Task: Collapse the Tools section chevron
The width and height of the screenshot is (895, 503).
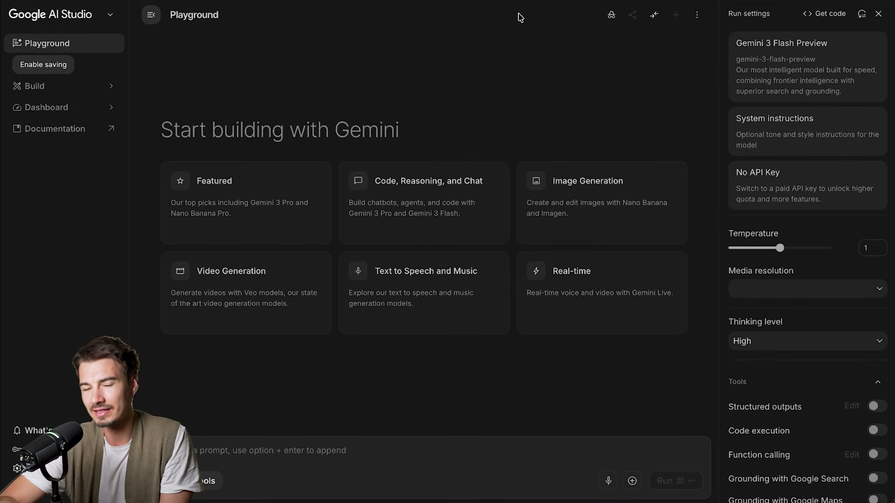Action: click(x=878, y=382)
